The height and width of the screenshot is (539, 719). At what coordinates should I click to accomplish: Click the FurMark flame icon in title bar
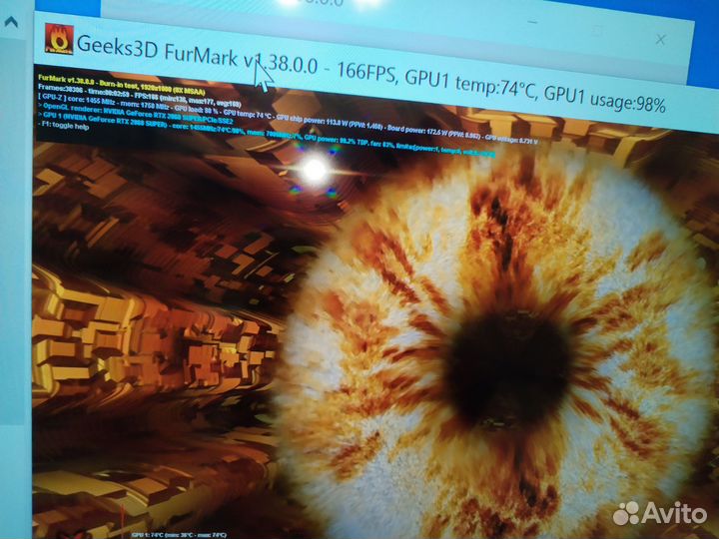pyautogui.click(x=59, y=39)
